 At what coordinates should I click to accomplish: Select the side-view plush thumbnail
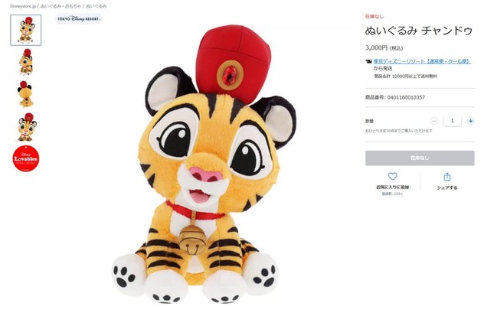(26, 61)
